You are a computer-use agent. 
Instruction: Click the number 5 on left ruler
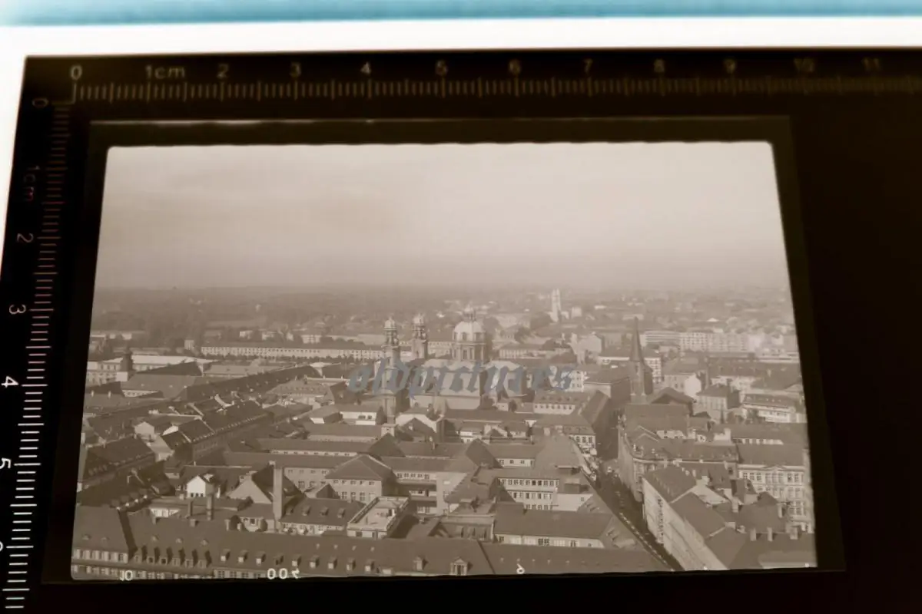click(5, 464)
